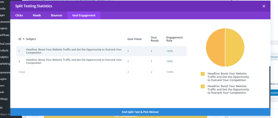Viewport: 278px width, 118px height.
Task: Open Products in WordPress sidebar
Action: point(4,50)
